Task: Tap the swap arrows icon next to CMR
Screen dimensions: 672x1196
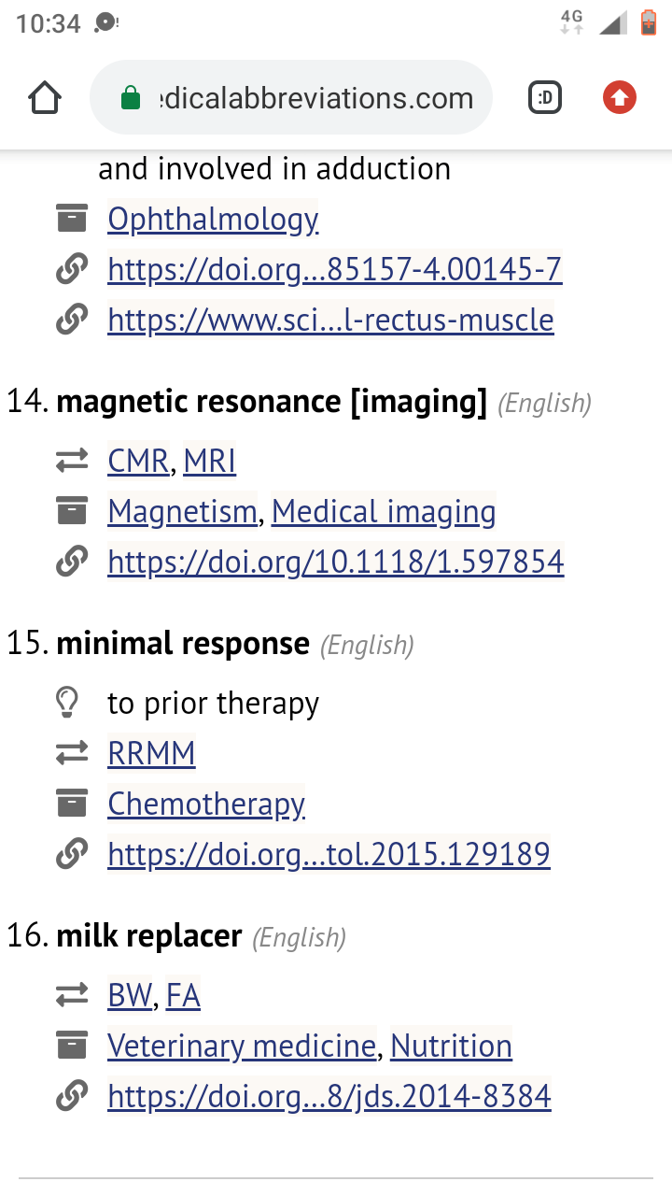Action: [72, 461]
